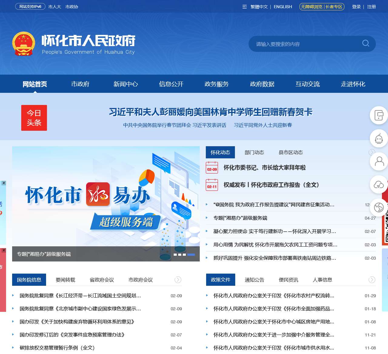Open the hamburger menu beside 繁體中文
388x354 pixels.
pyautogui.click(x=244, y=7)
